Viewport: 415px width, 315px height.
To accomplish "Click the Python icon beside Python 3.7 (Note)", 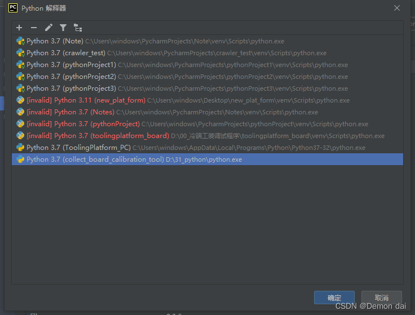I will 20,41.
